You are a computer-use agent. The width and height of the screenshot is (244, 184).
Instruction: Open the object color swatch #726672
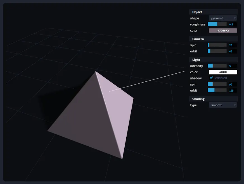pos(223,30)
